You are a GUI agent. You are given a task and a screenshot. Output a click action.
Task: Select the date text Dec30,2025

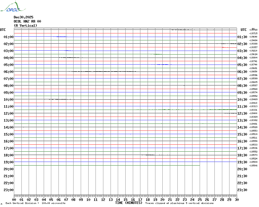pos(23,17)
